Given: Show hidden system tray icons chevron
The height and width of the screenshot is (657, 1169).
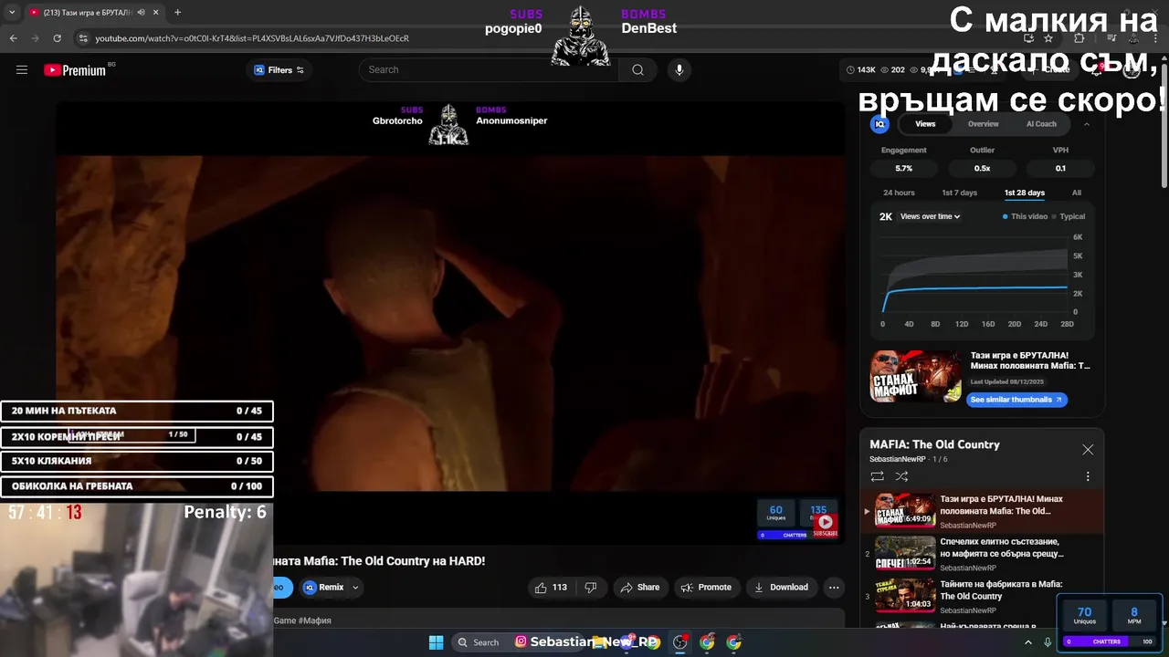Looking at the screenshot, I should click(1028, 642).
